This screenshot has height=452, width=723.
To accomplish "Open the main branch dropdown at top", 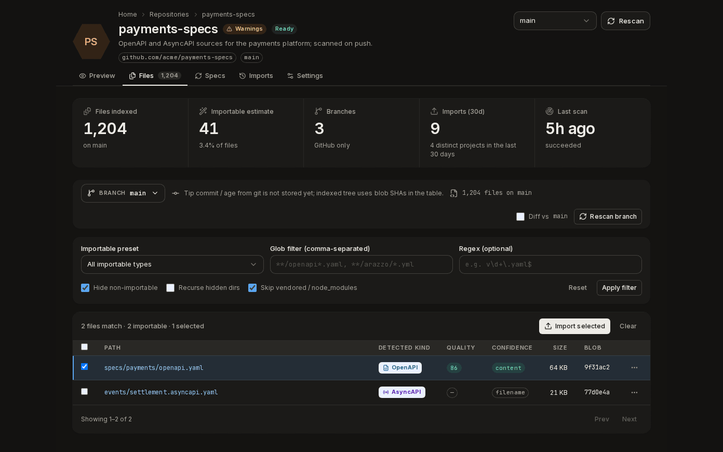I will (555, 21).
